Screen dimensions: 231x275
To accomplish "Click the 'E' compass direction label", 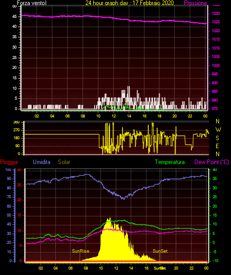I will click(217, 146).
